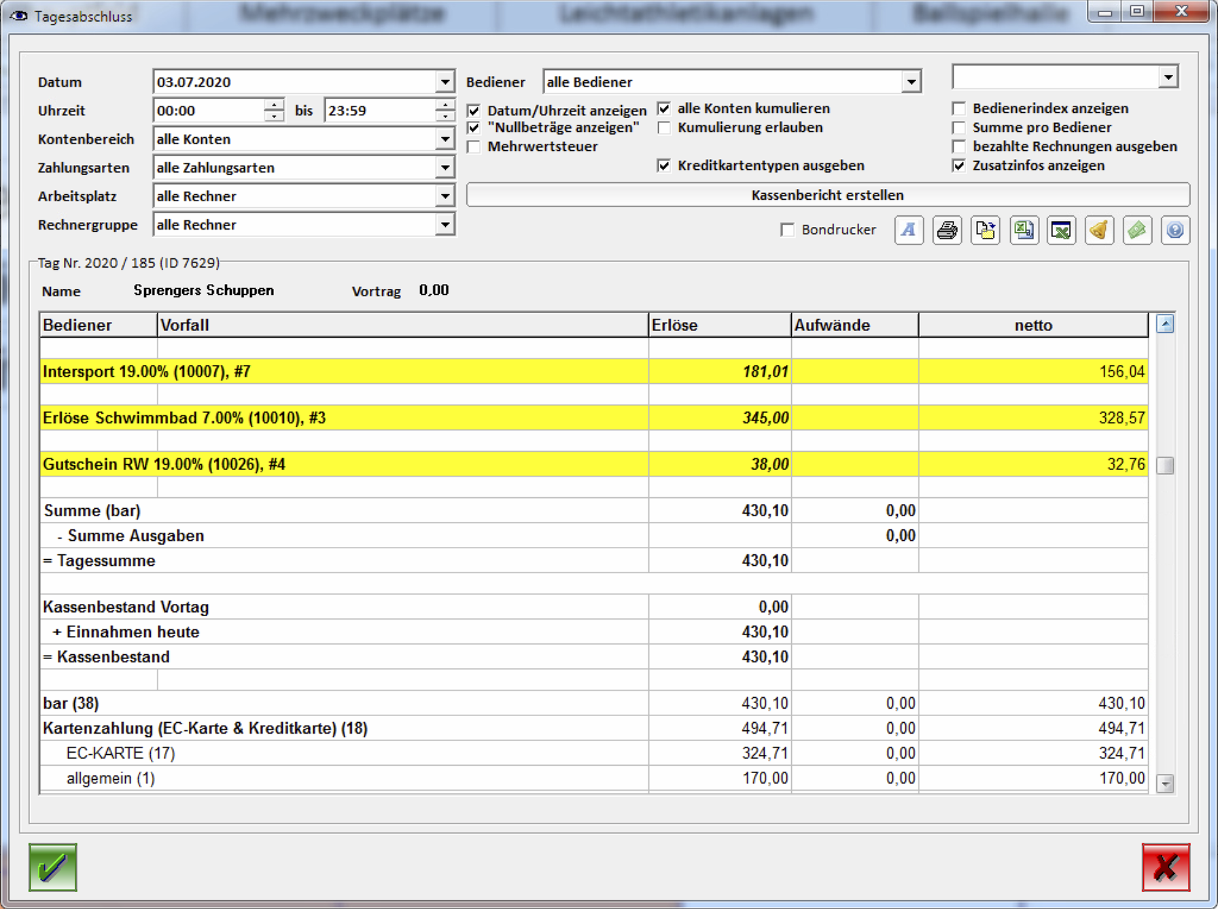Cancel with the red X button
Image resolution: width=1218 pixels, height=909 pixels.
point(1166,867)
